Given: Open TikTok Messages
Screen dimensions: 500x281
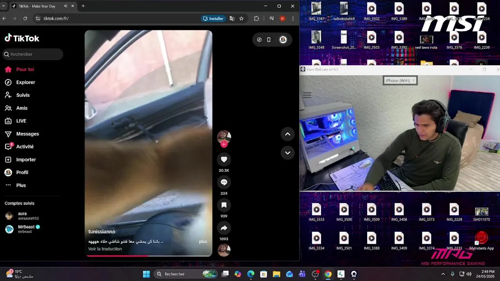Looking at the screenshot, I should click(22, 134).
